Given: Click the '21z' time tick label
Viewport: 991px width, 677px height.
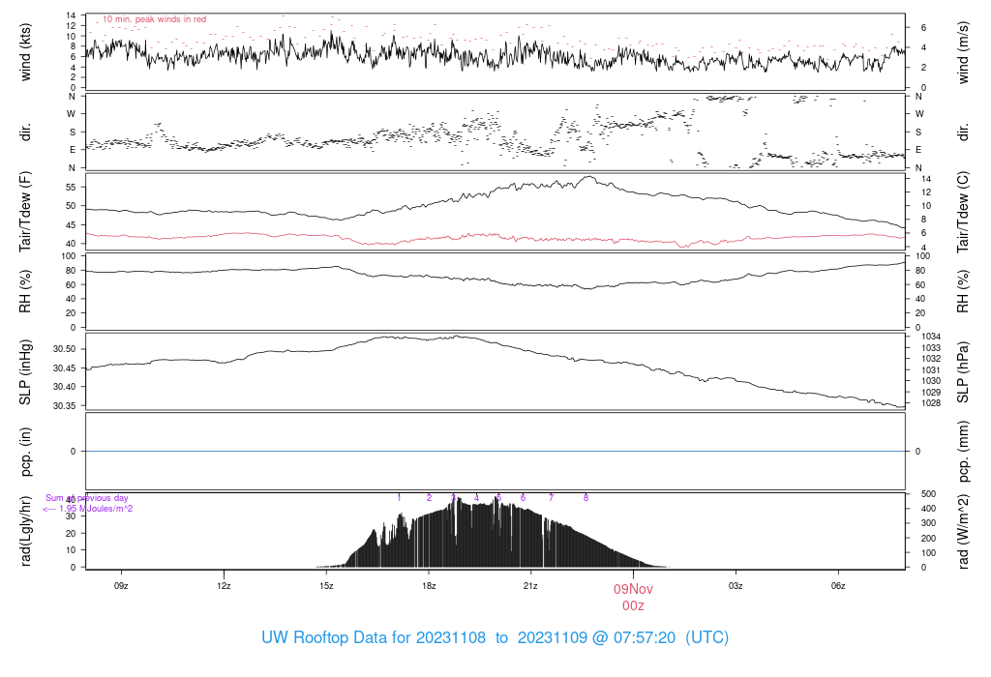Looking at the screenshot, I should (x=530, y=586).
